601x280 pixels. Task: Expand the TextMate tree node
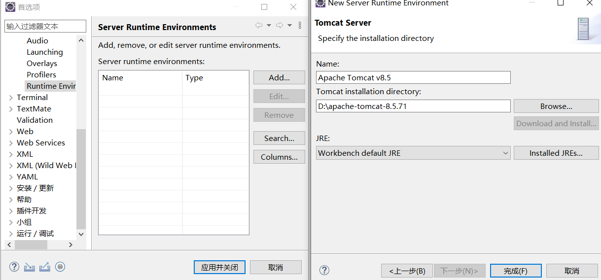[11, 109]
